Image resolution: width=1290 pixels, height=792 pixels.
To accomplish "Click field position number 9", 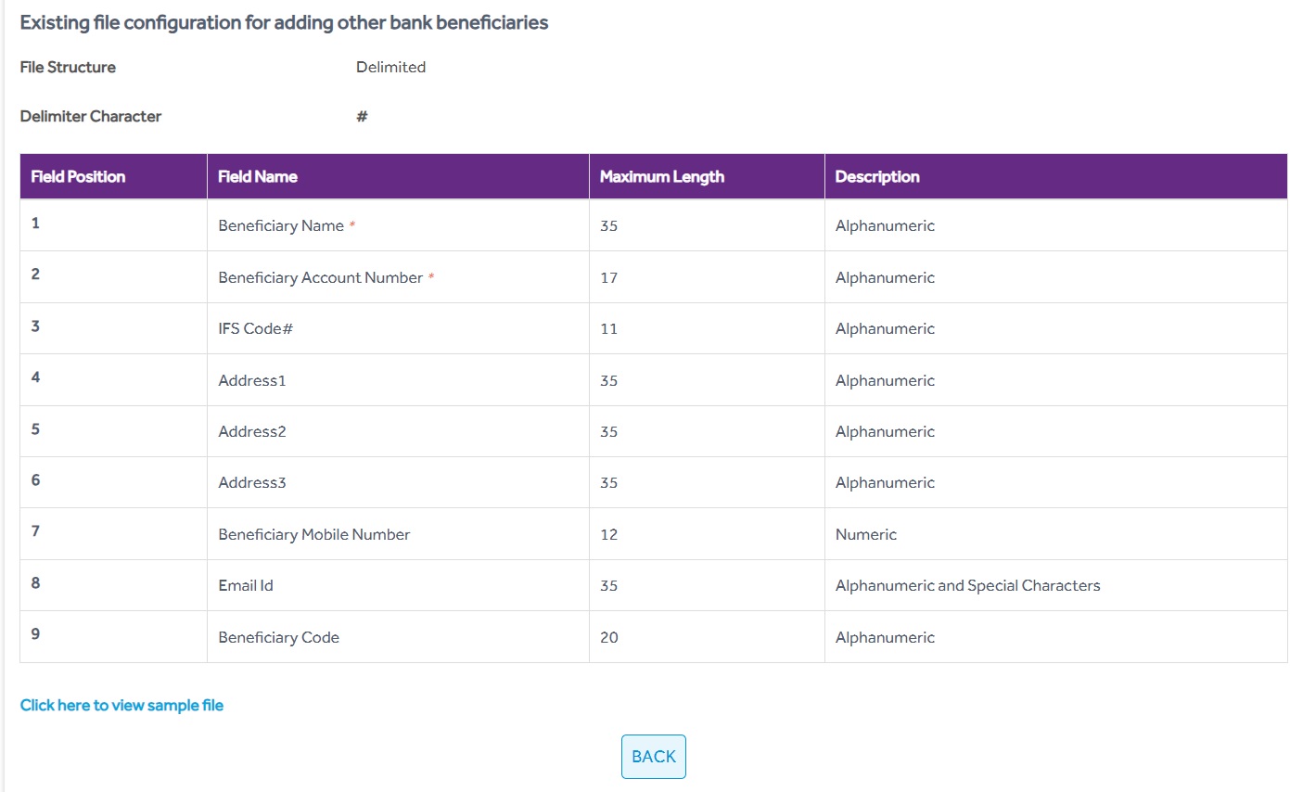I will 35,634.
